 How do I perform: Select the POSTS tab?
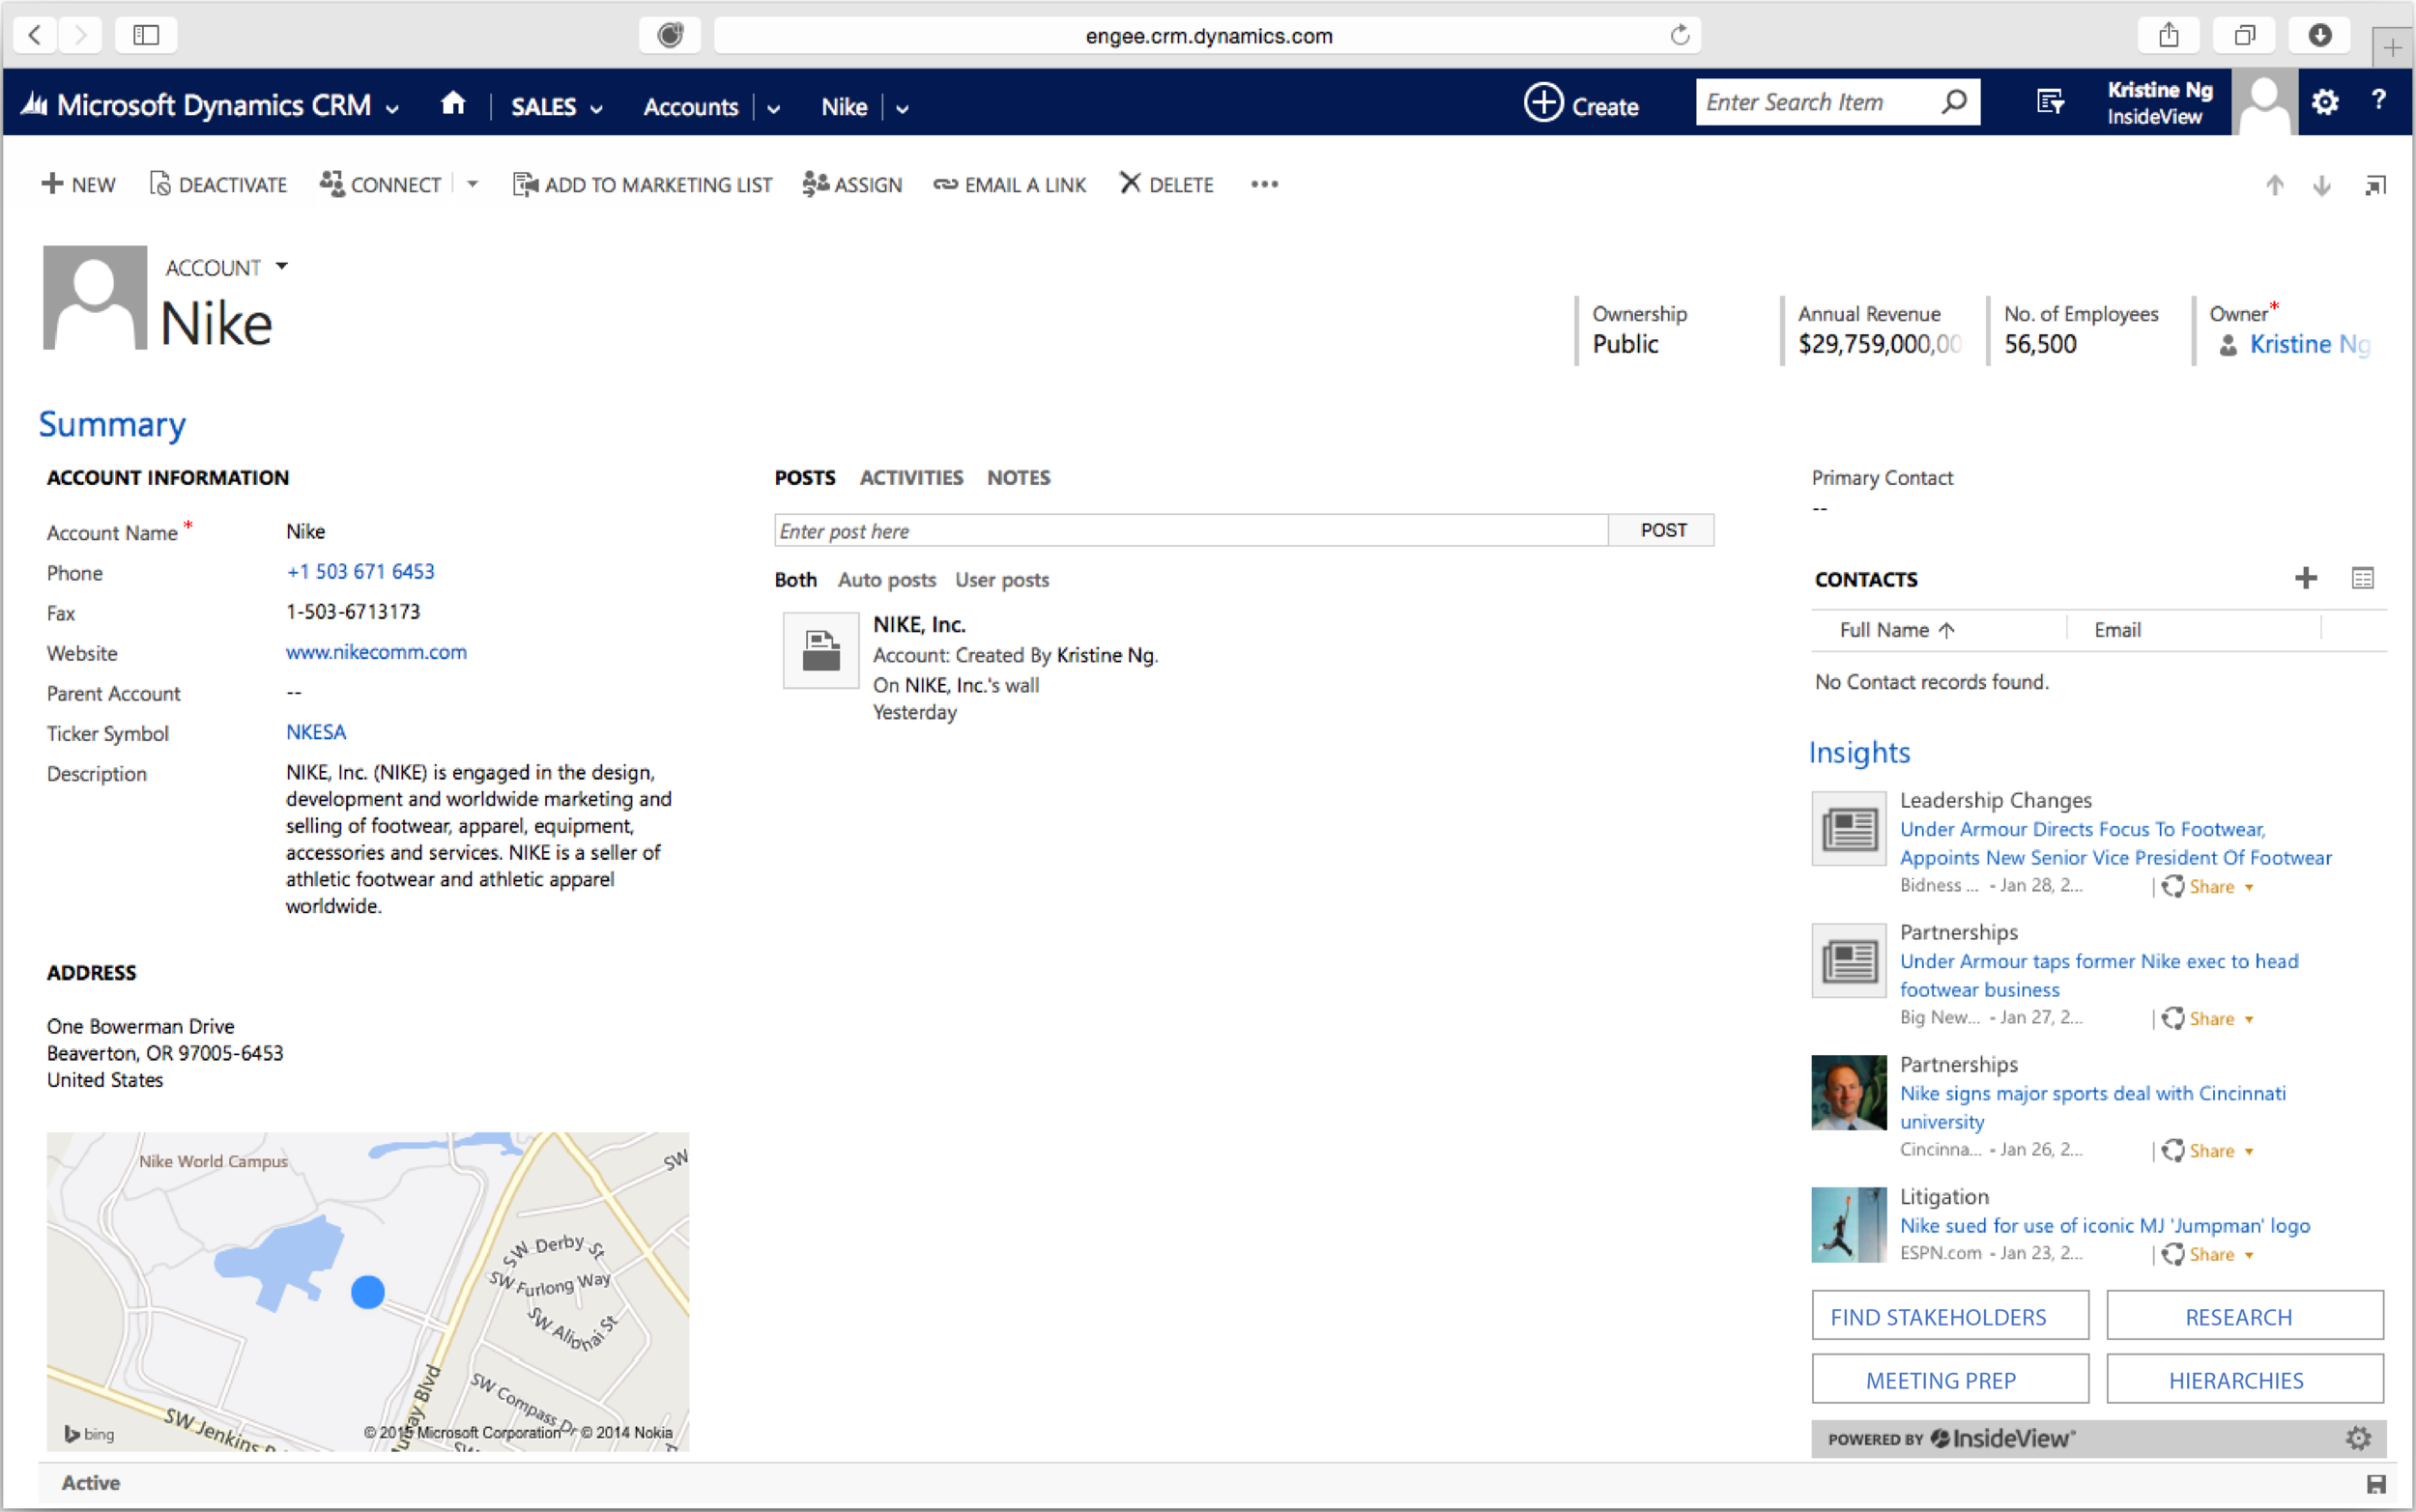(x=804, y=477)
